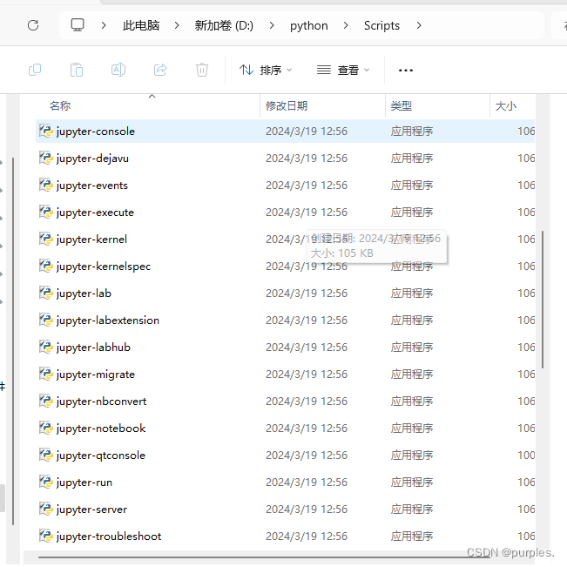Click the computer monitor icon in breadcrumb

(x=78, y=25)
